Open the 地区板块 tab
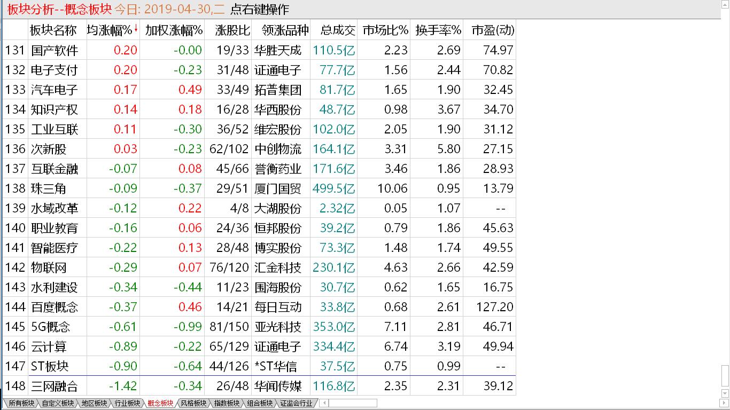The width and height of the screenshot is (730, 410). pyautogui.click(x=94, y=403)
